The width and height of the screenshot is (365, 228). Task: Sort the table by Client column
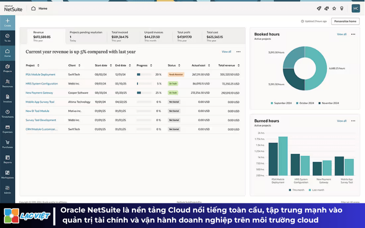(79, 65)
